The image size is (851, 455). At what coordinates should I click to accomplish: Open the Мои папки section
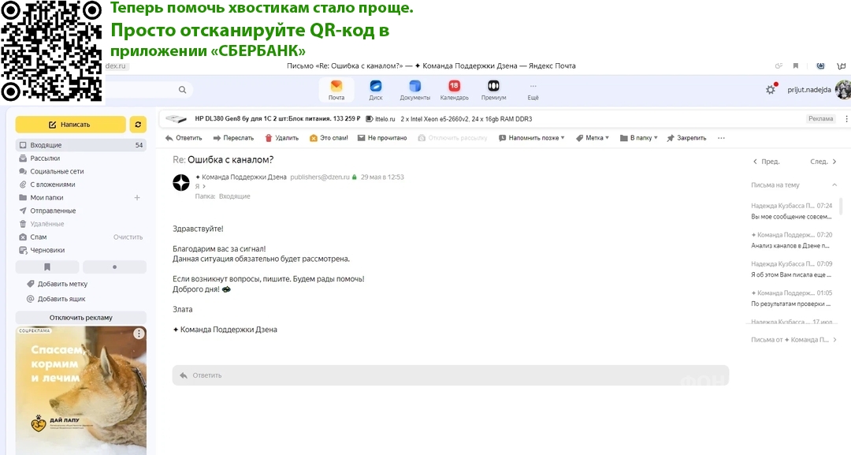tap(46, 198)
